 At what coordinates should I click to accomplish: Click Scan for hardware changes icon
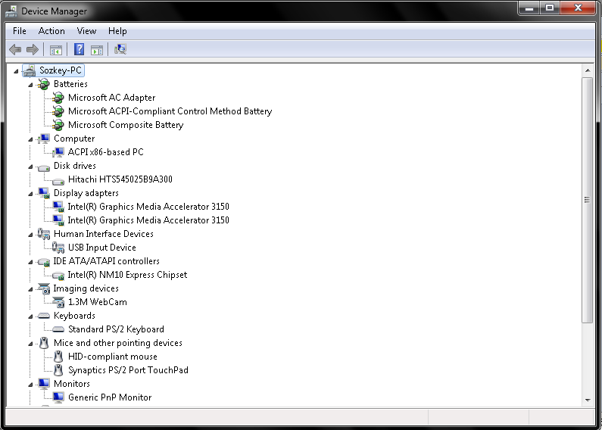(x=120, y=49)
